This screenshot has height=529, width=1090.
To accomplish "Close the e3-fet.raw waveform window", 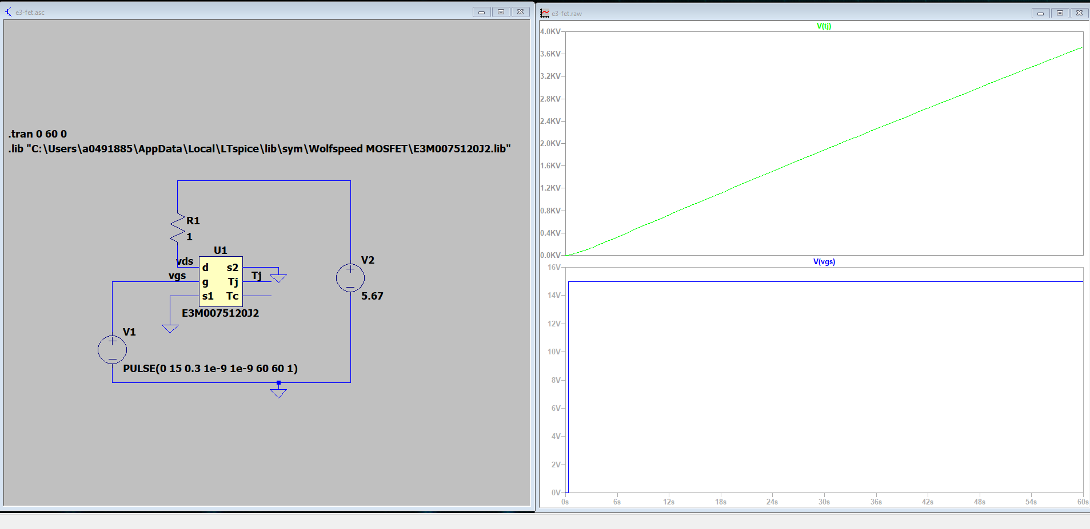I will 1079,13.
